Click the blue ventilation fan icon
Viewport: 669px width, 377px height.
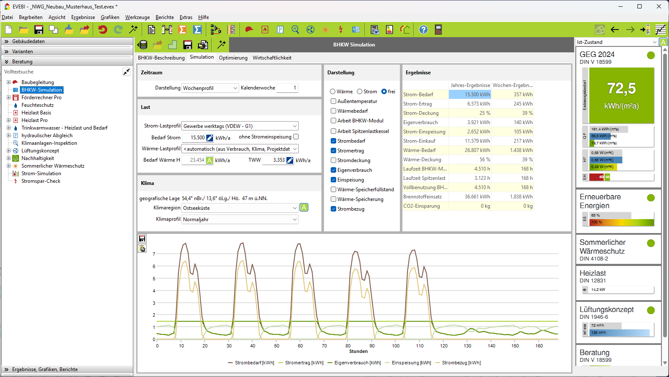[x=310, y=30]
